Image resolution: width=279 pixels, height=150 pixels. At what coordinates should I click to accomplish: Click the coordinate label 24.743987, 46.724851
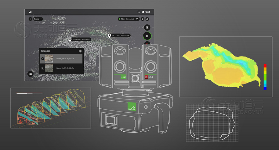coord(81,39)
